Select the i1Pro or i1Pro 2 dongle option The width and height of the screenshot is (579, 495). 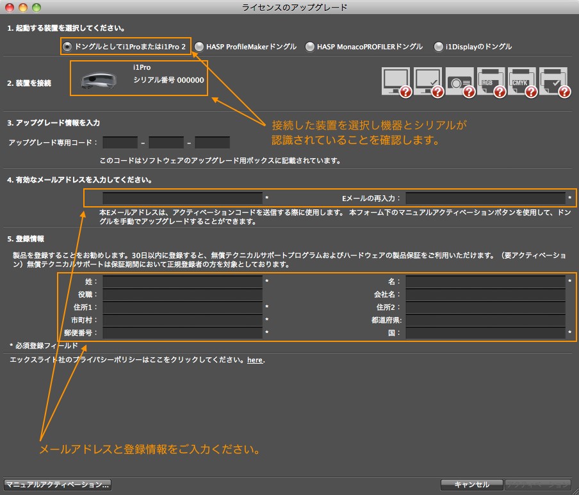click(x=67, y=46)
